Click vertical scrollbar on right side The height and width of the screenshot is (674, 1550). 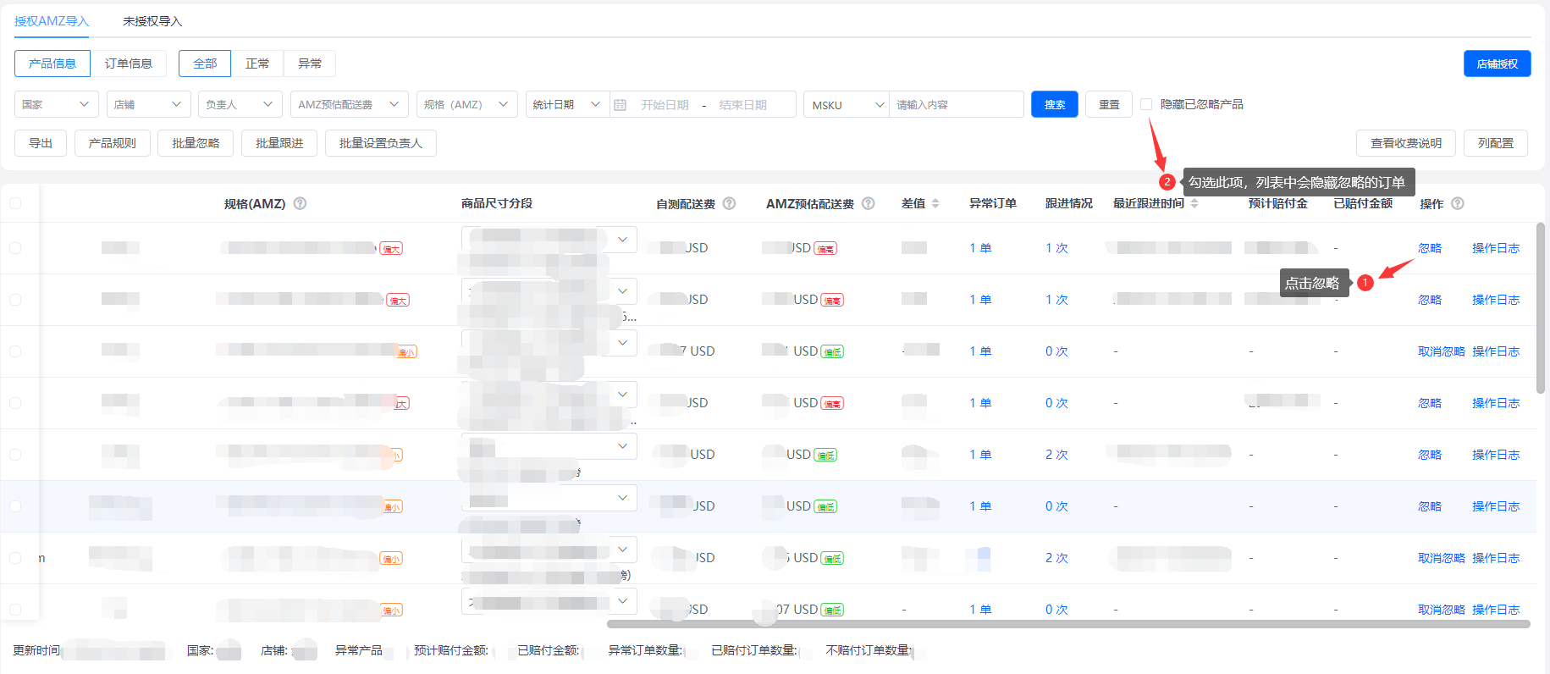pos(1541,307)
